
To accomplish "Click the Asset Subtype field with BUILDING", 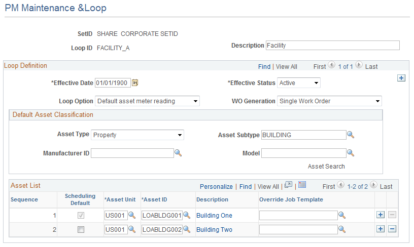I will [303, 135].
